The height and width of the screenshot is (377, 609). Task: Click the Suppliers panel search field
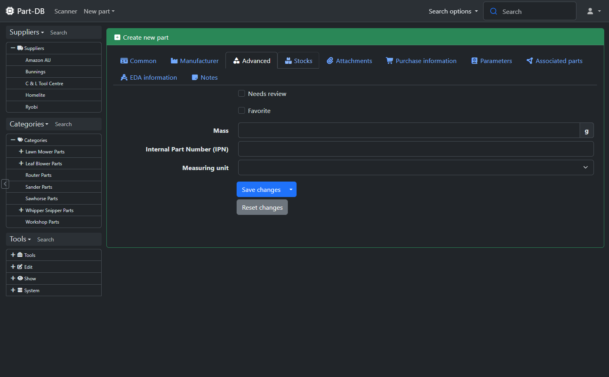click(74, 33)
